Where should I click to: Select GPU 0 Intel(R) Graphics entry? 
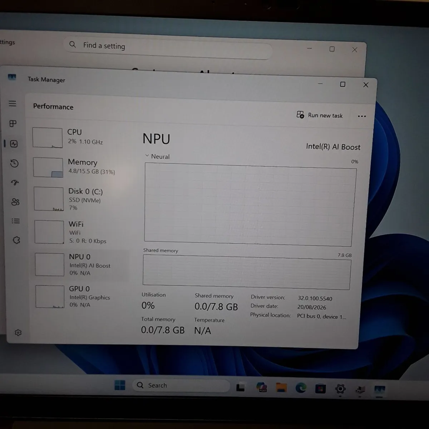[82, 297]
